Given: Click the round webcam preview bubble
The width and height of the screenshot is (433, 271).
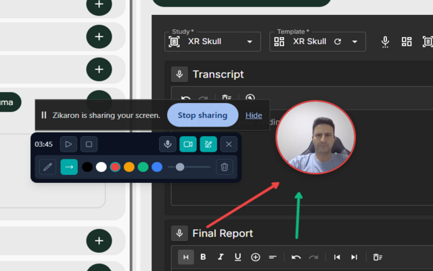Looking at the screenshot, I should pyautogui.click(x=316, y=138).
